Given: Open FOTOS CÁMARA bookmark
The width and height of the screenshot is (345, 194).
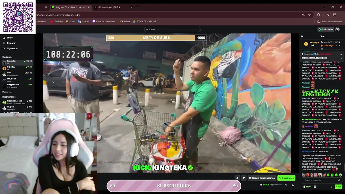Looking at the screenshot, I should tap(145, 22).
